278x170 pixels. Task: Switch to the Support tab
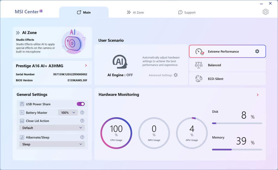click(x=187, y=13)
